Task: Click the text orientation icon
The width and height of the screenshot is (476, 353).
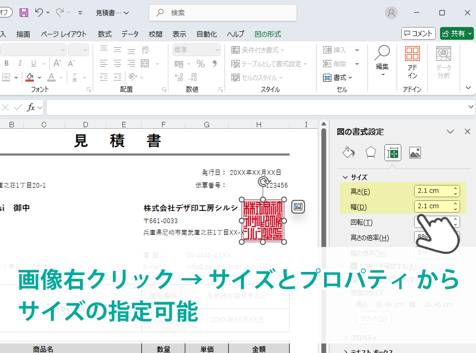Action: (133, 77)
